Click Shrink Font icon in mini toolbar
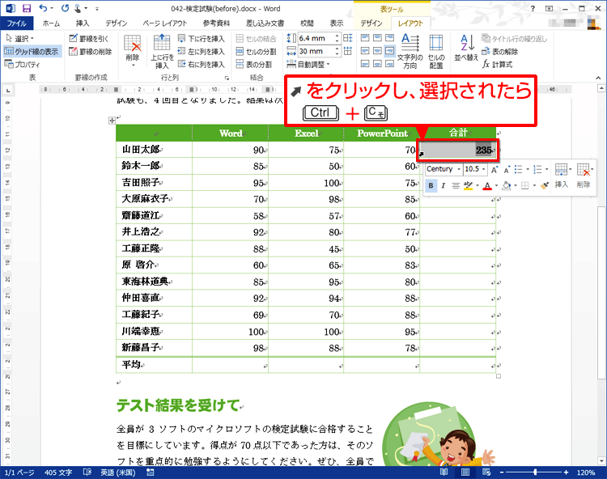607x479 pixels. (x=507, y=169)
